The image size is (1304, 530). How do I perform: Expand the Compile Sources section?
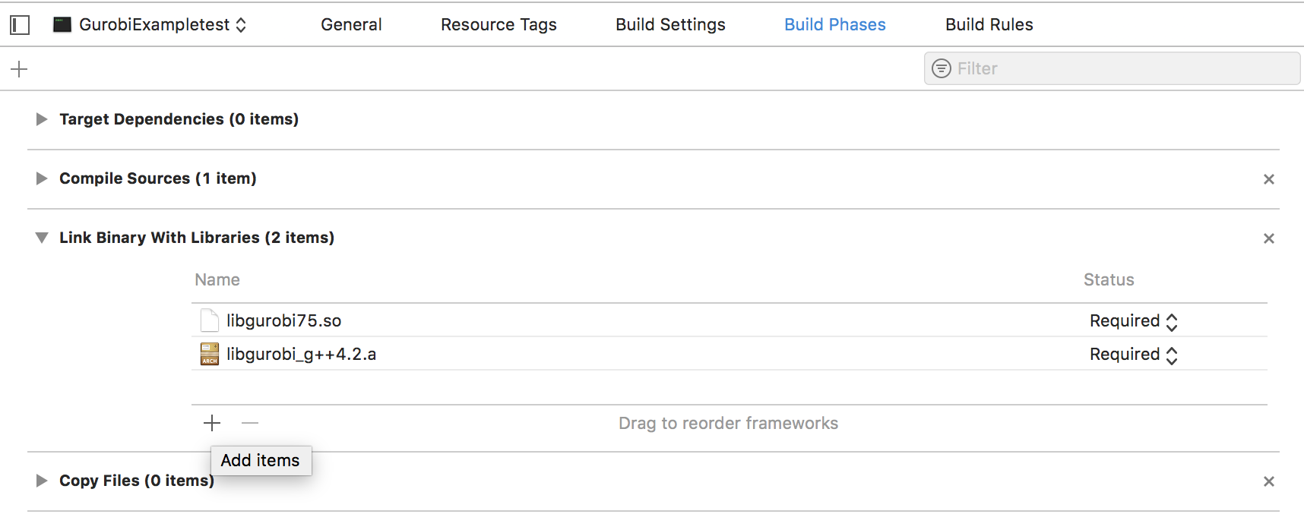point(42,178)
